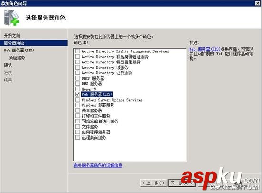Select the 文件服务 role label
The image size is (262, 193).
pyautogui.click(x=90, y=127)
